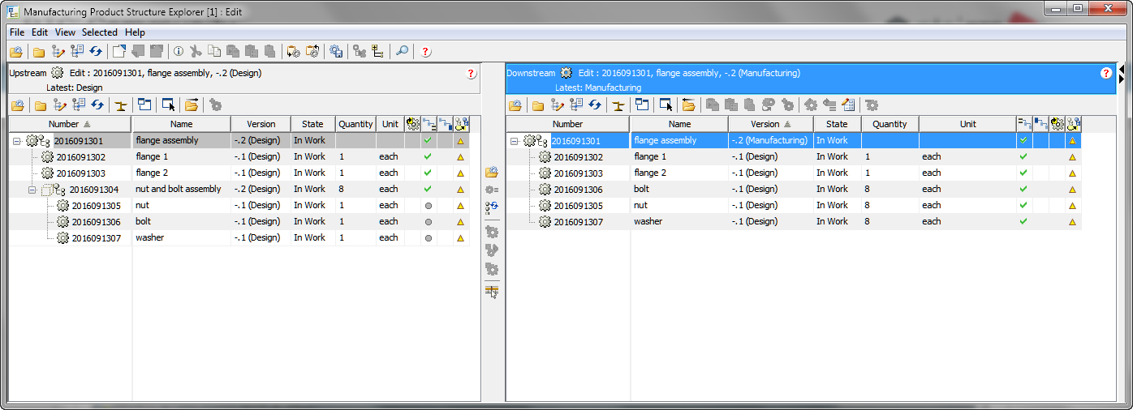Image resolution: width=1133 pixels, height=410 pixels.
Task: Collapse the Downstream 2016091301 root node
Action: (514, 141)
